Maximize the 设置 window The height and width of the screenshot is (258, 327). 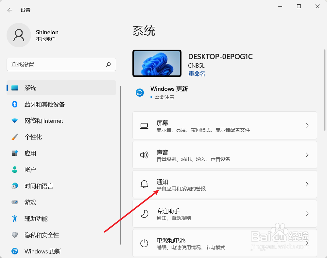click(299, 6)
